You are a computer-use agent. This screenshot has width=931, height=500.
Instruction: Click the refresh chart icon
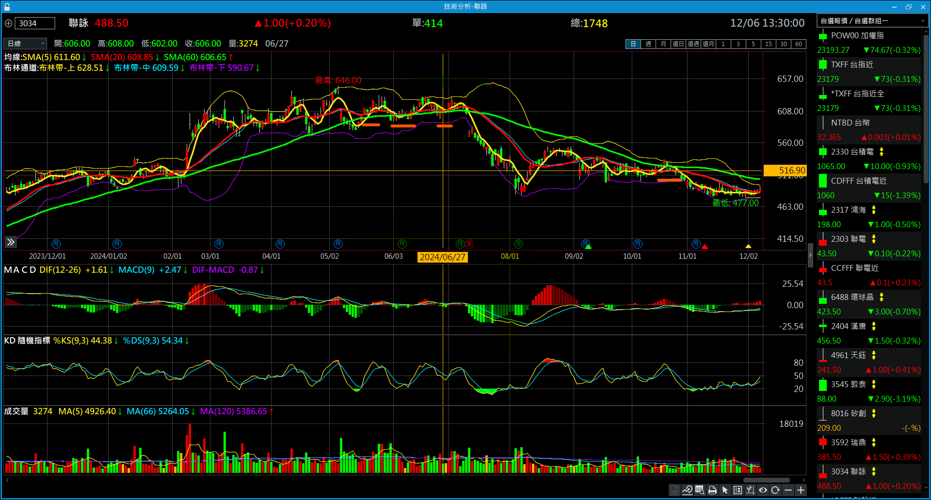pos(775,490)
